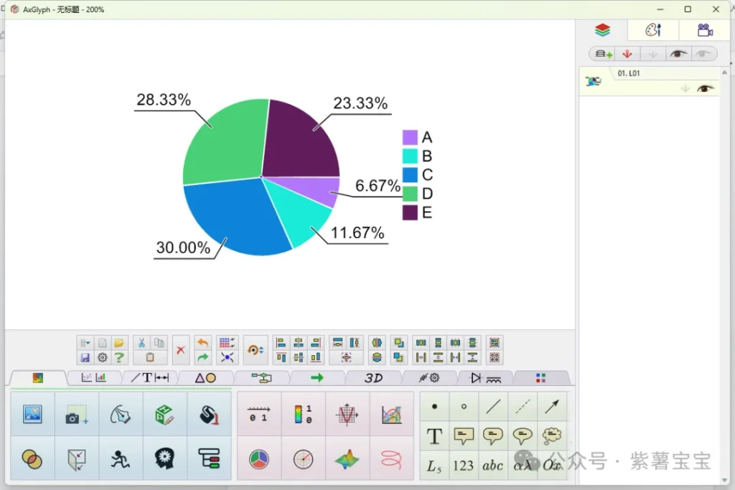Open the new-file dropdown in the toolbar
Image resolution: width=735 pixels, height=490 pixels.
85,343
